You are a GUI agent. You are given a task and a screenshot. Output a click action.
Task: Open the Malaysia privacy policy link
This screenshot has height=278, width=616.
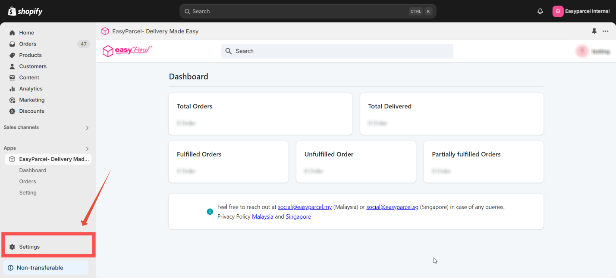pos(263,216)
